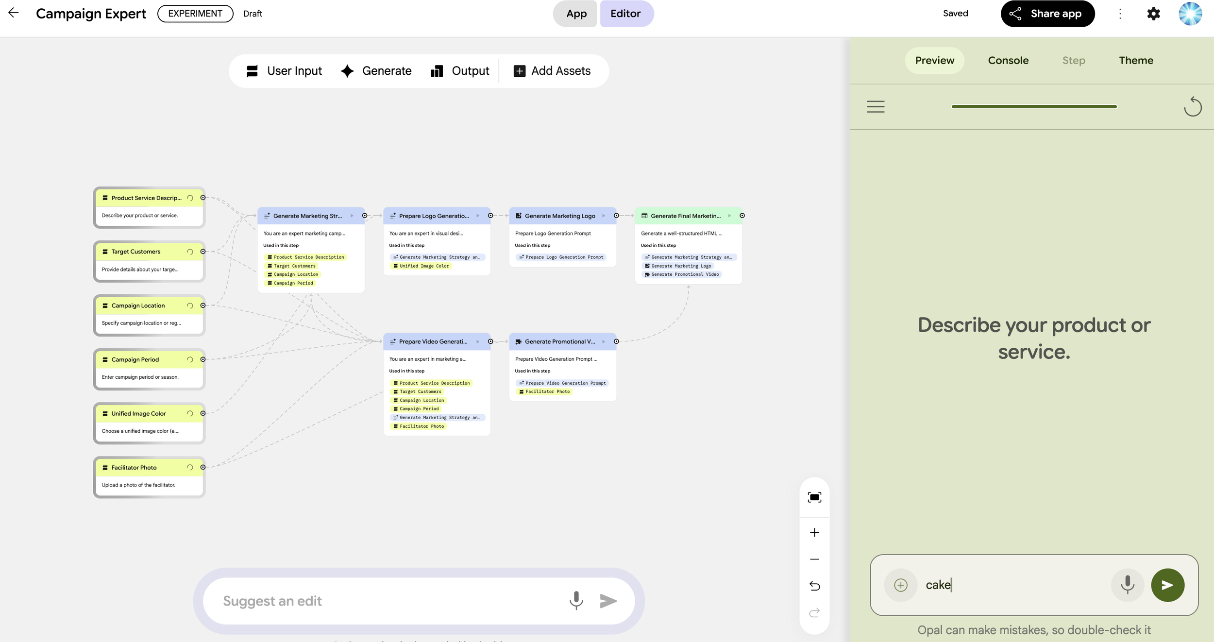Click the add attachment plus icon in preview input
The width and height of the screenshot is (1214, 642).
click(x=900, y=585)
